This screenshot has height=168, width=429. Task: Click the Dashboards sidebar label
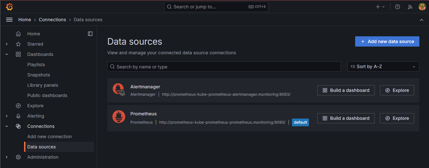(40, 54)
